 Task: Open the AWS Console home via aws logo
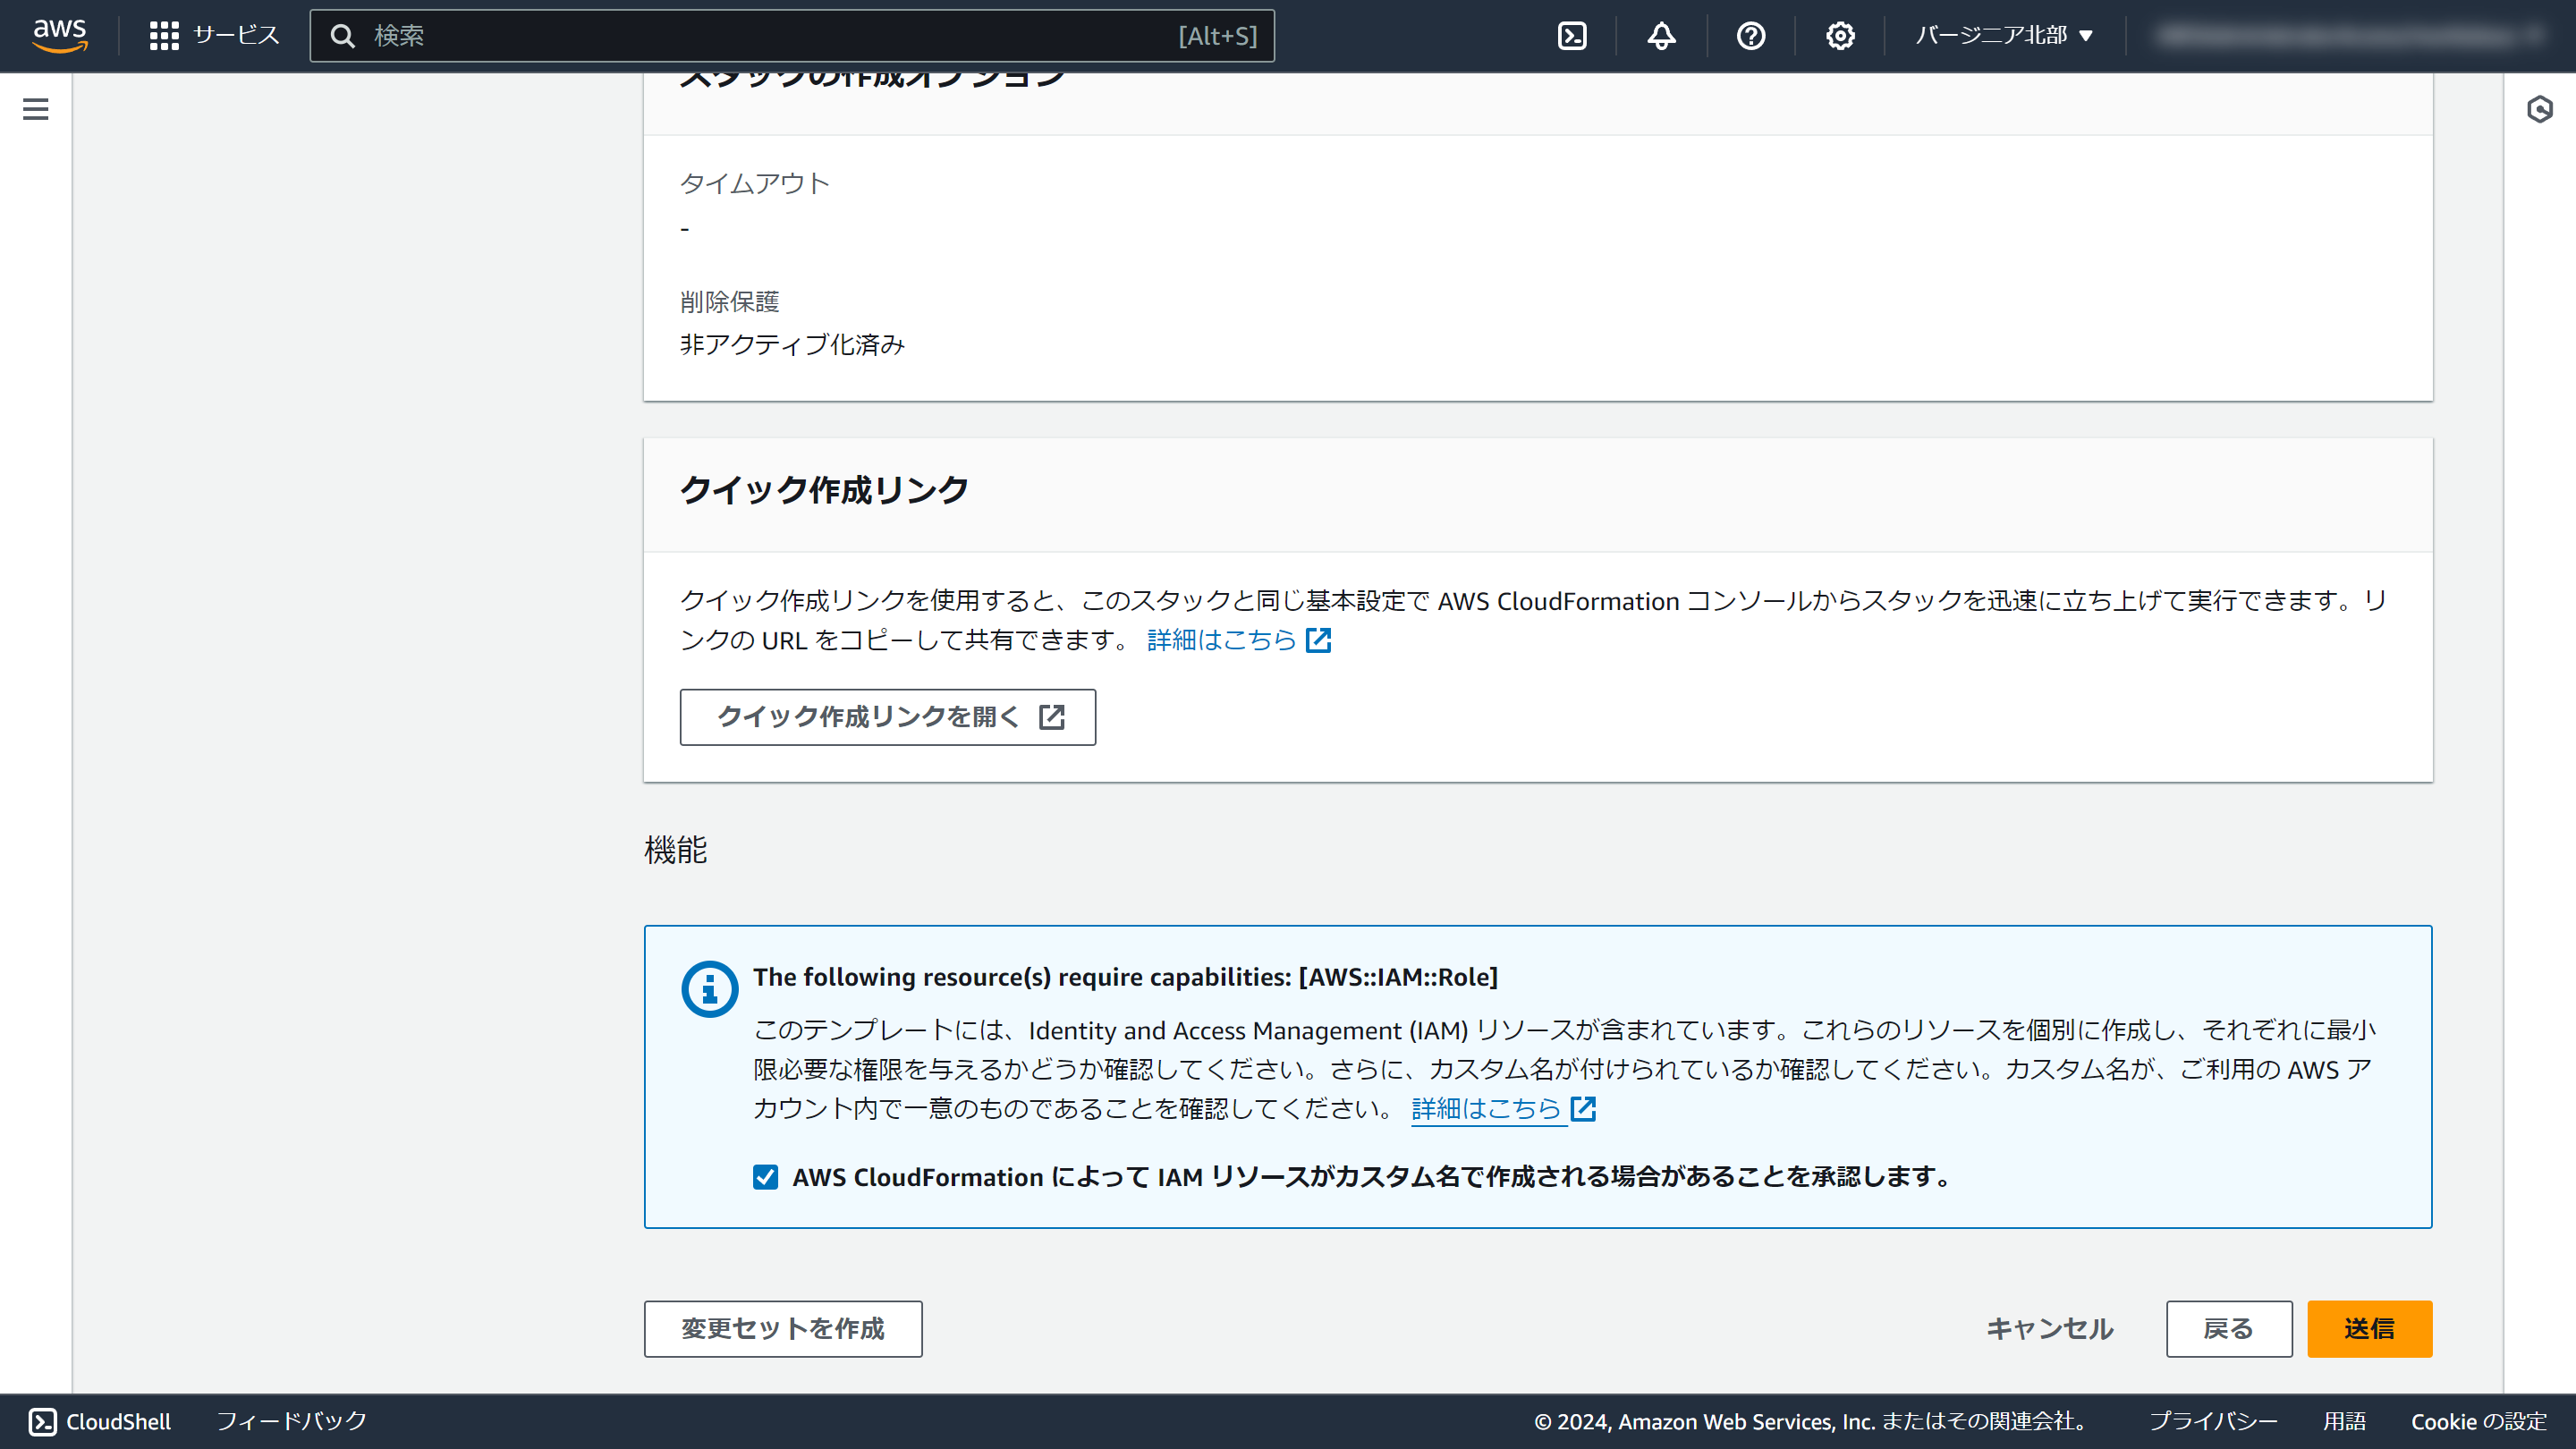(60, 35)
